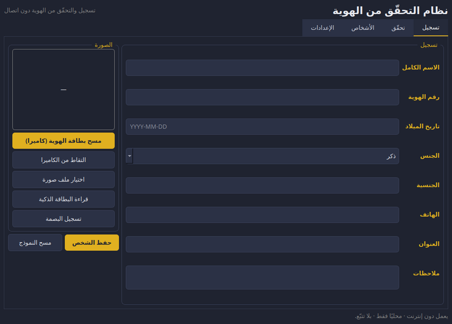Open the تحقّق tab

coord(398,28)
